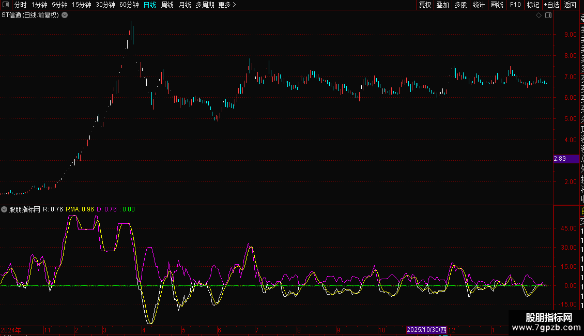The width and height of the screenshot is (584, 336).
Task: Click 返回 to go back
Action: tap(570, 5)
